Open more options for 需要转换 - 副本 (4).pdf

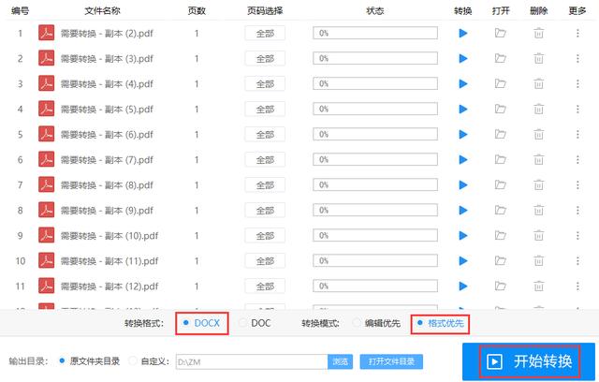click(x=577, y=83)
